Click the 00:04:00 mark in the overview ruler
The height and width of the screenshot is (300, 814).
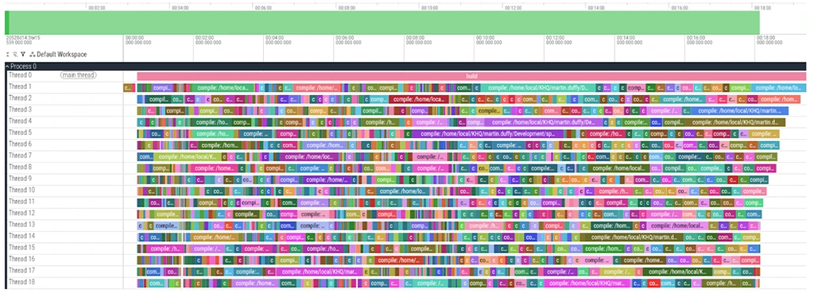[180, 8]
